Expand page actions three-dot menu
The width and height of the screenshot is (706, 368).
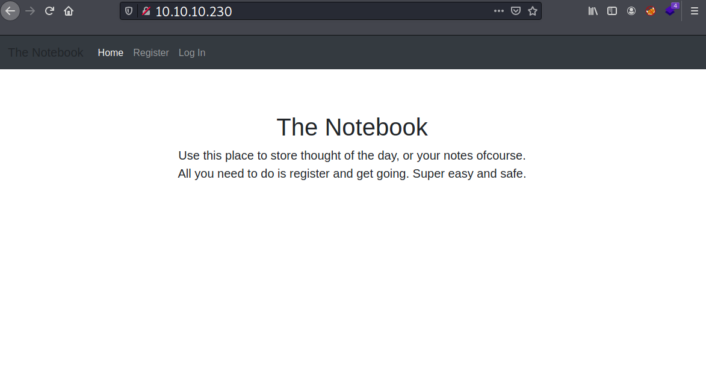[x=499, y=11]
